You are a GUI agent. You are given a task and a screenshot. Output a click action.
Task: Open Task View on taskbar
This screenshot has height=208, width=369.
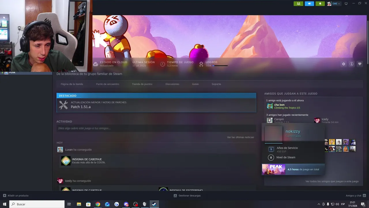(69, 204)
